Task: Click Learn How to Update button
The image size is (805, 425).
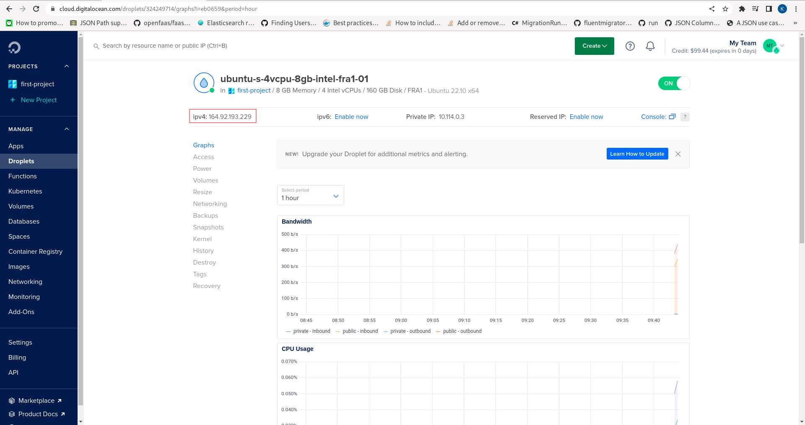Action: (637, 154)
